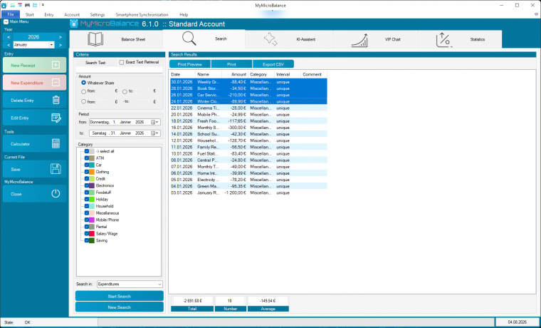Open the 'Search in' Expenditures dropdown
541x328 pixels.
pos(130,284)
